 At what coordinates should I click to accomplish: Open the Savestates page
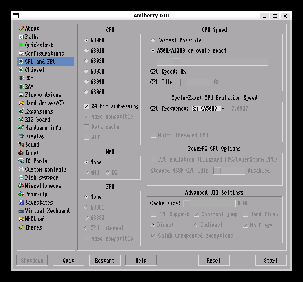[39, 202]
